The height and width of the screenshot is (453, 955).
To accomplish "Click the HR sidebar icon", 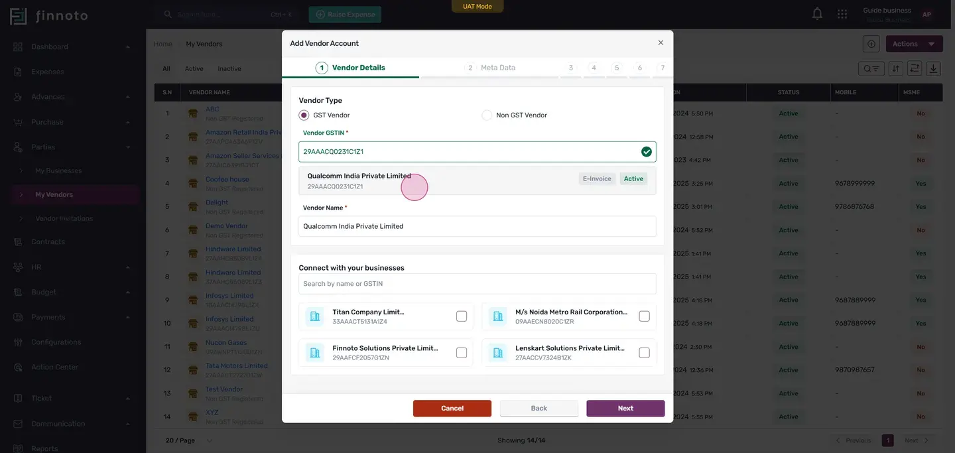I will (19, 267).
